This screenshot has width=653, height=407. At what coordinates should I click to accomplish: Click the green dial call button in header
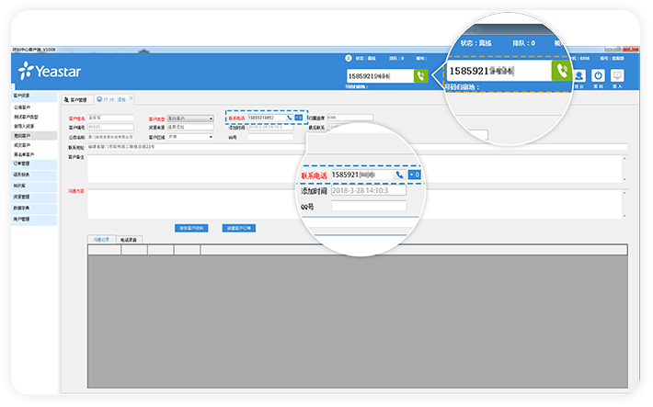coord(420,76)
